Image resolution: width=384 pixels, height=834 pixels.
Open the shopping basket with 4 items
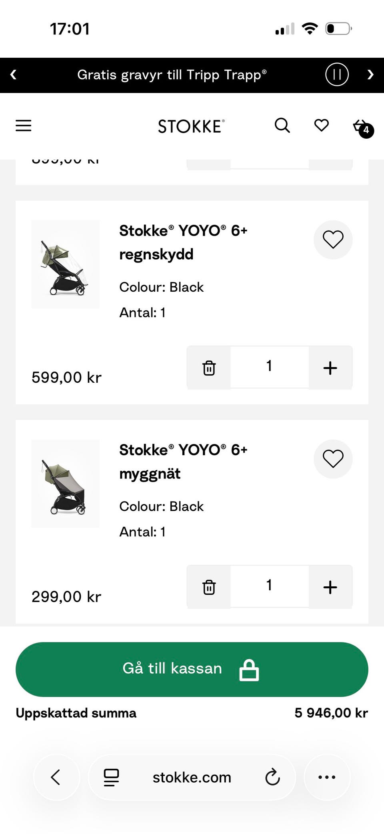tap(362, 127)
